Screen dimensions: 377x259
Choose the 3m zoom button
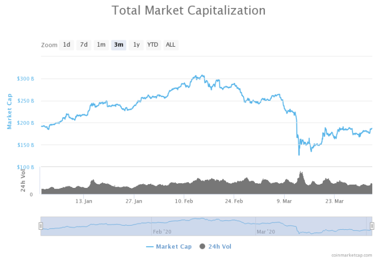[x=118, y=45]
